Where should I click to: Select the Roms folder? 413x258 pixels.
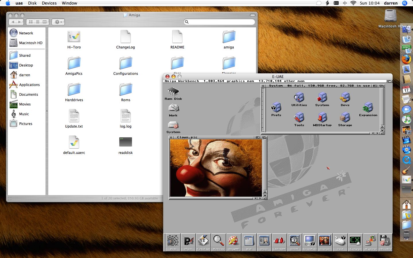(126, 92)
